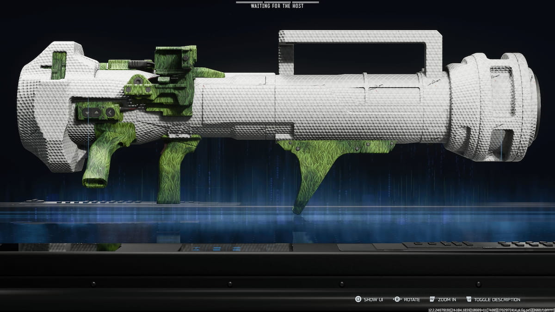Click the right-stick Rotate icon
This screenshot has width=555, height=312.
pos(397,300)
